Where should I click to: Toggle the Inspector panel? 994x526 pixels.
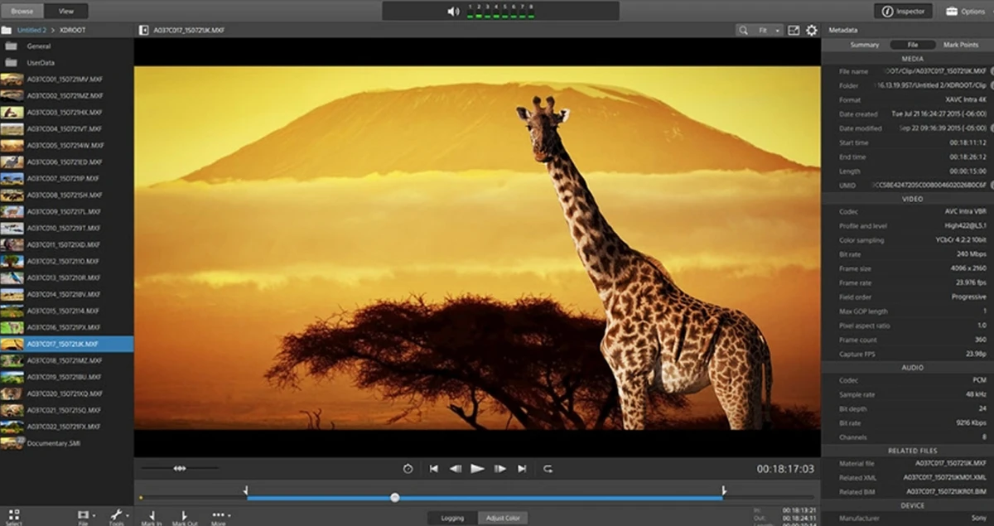coord(903,11)
